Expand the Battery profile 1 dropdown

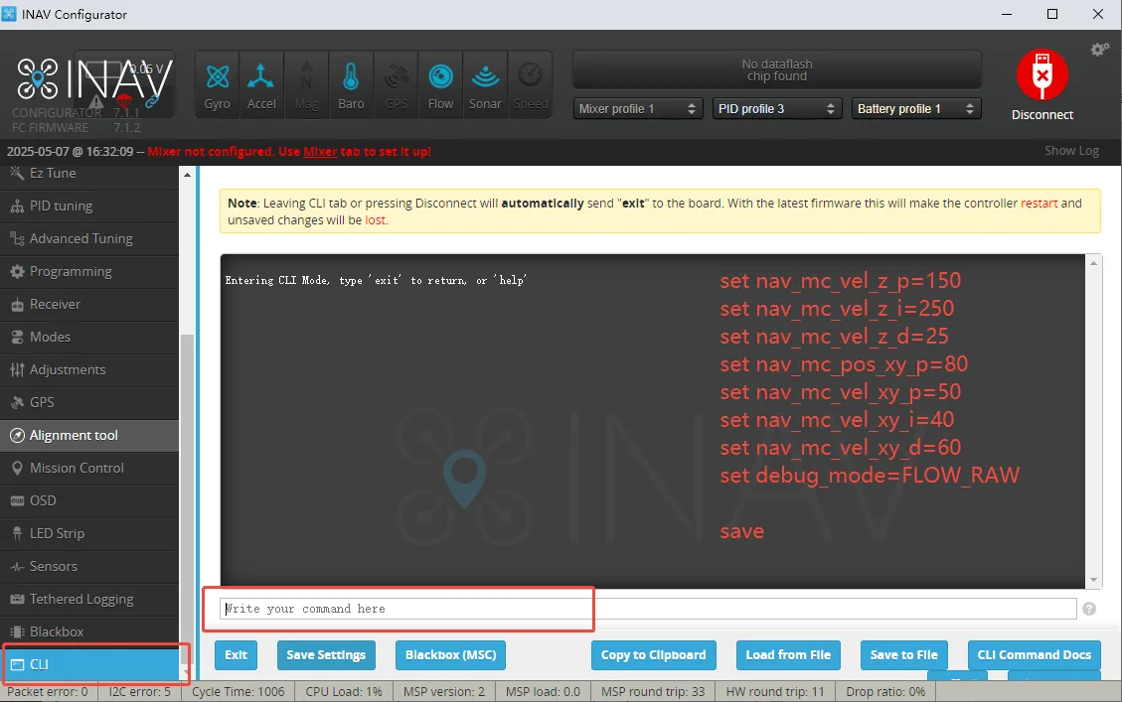[x=916, y=108]
